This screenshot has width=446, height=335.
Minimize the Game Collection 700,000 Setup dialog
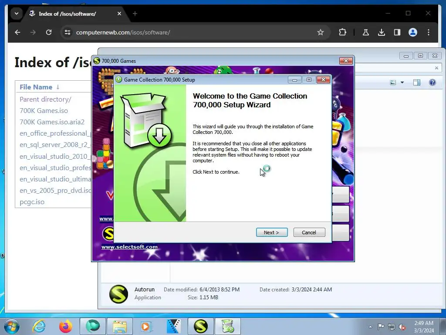[295, 80]
